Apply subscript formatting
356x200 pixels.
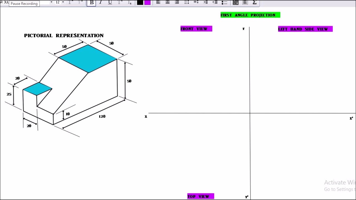click(129, 2)
